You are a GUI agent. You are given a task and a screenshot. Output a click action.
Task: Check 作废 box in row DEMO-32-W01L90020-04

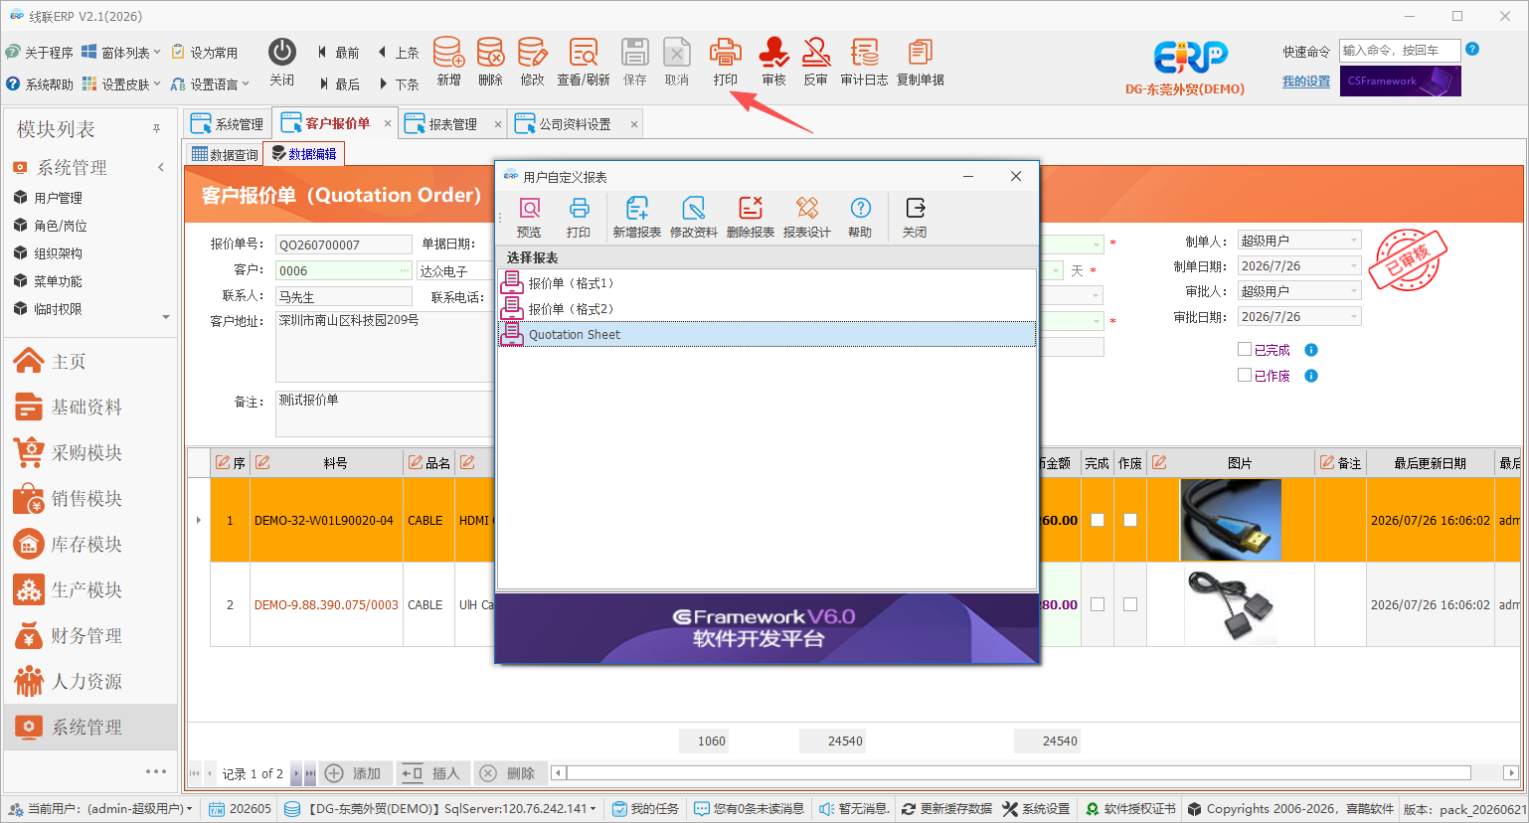pos(1130,520)
